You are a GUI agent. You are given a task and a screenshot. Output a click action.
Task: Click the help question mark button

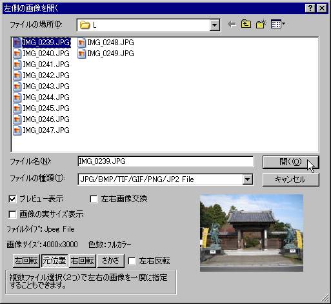pos(310,8)
